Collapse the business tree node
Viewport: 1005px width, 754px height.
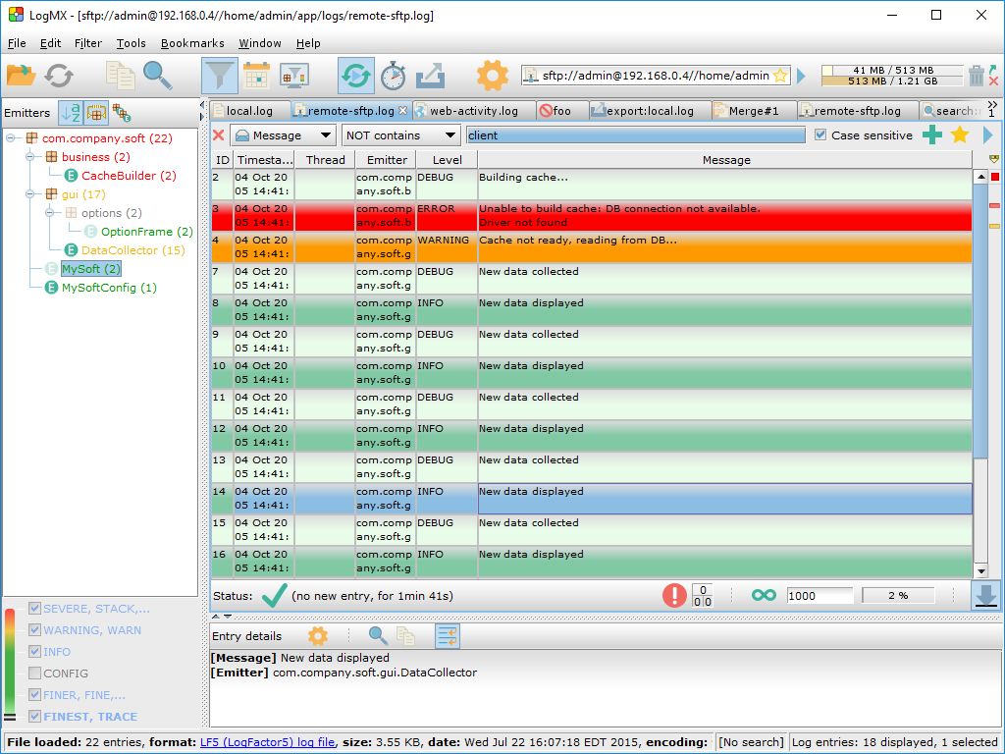click(x=29, y=156)
